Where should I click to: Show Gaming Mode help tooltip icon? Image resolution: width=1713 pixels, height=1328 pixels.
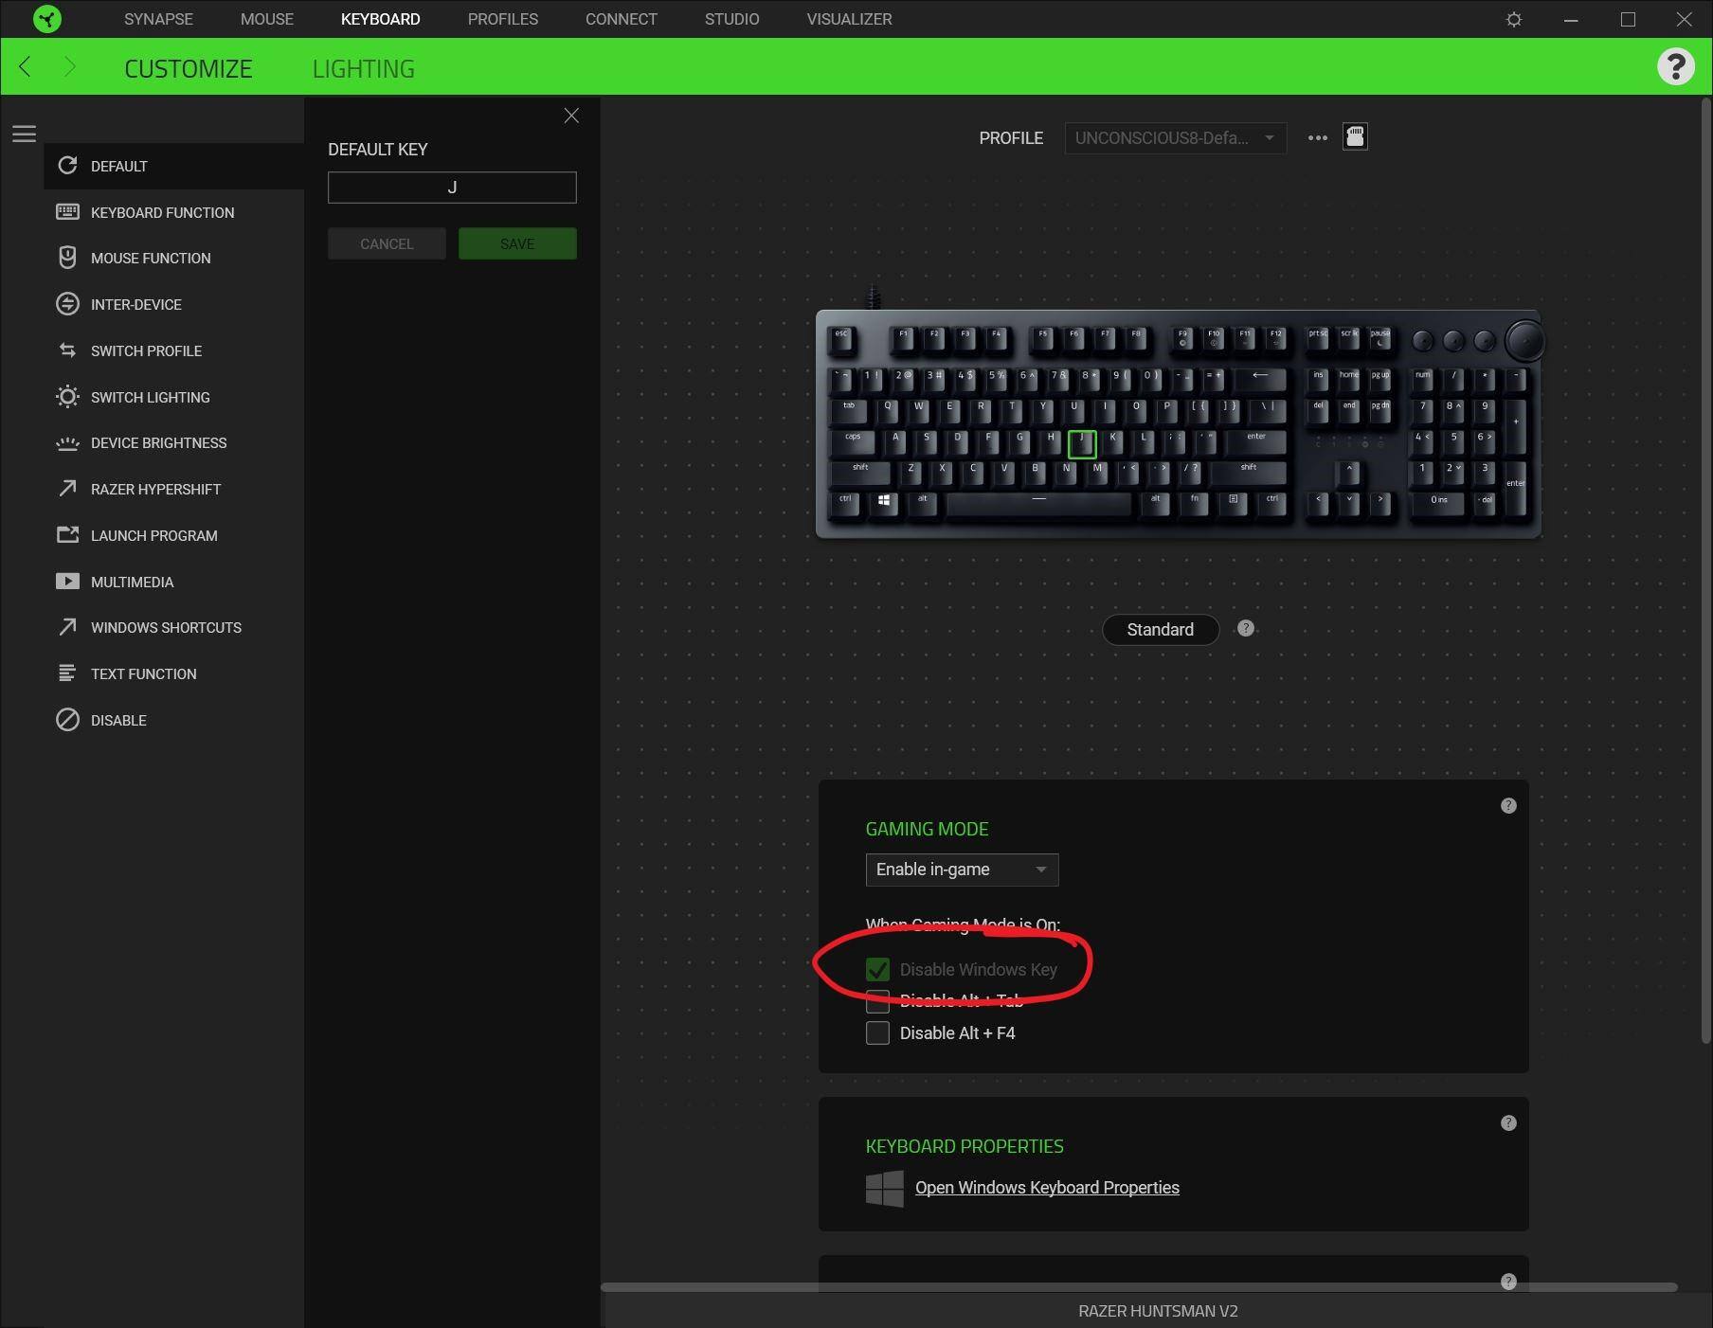click(1508, 806)
